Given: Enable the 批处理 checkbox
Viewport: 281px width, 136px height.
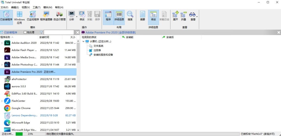Looking at the screenshot, I should 25,32.
